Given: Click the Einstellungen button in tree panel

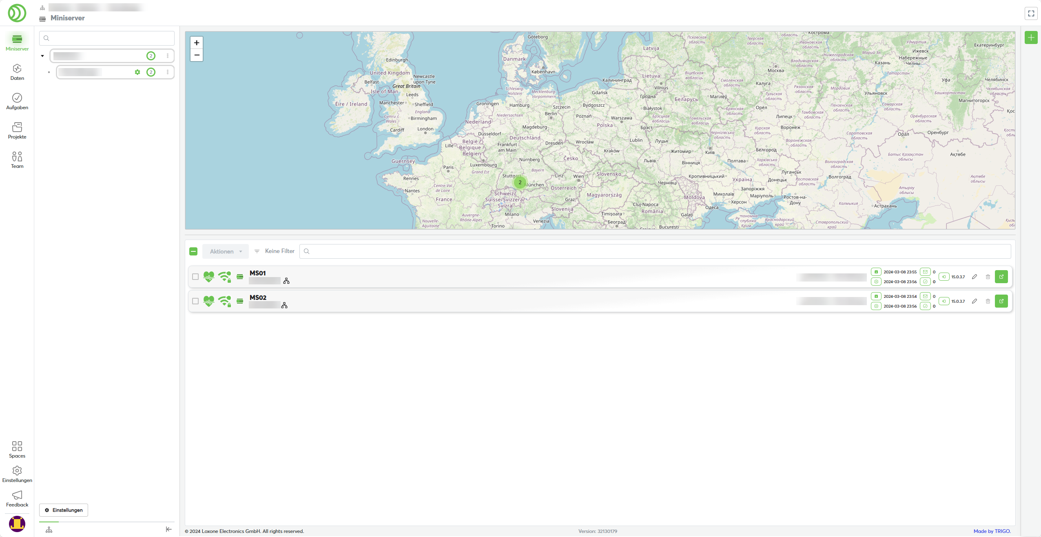Looking at the screenshot, I should 64,510.
